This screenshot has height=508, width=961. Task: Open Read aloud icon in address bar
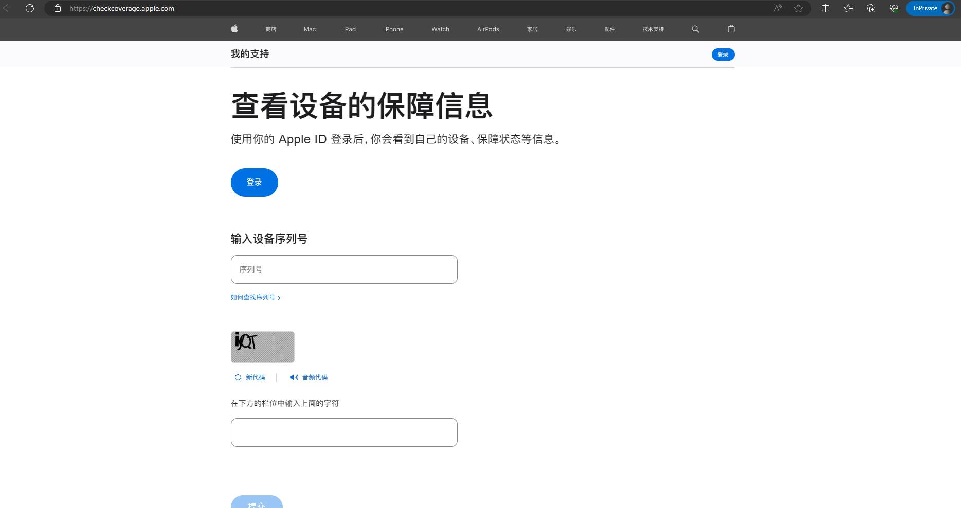pos(778,8)
